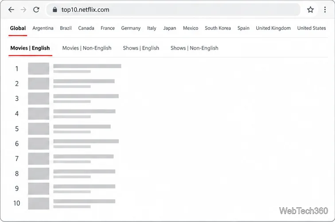Select the Movies | English category

tap(30, 48)
